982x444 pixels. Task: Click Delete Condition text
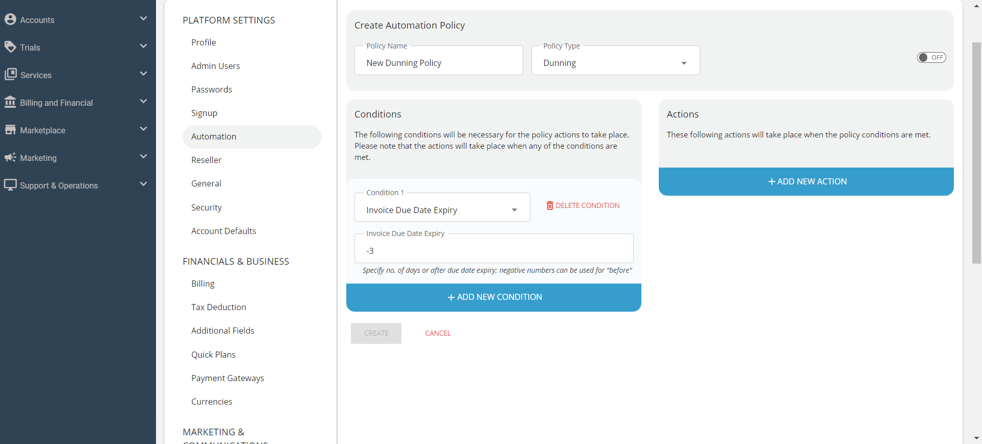[x=588, y=205]
